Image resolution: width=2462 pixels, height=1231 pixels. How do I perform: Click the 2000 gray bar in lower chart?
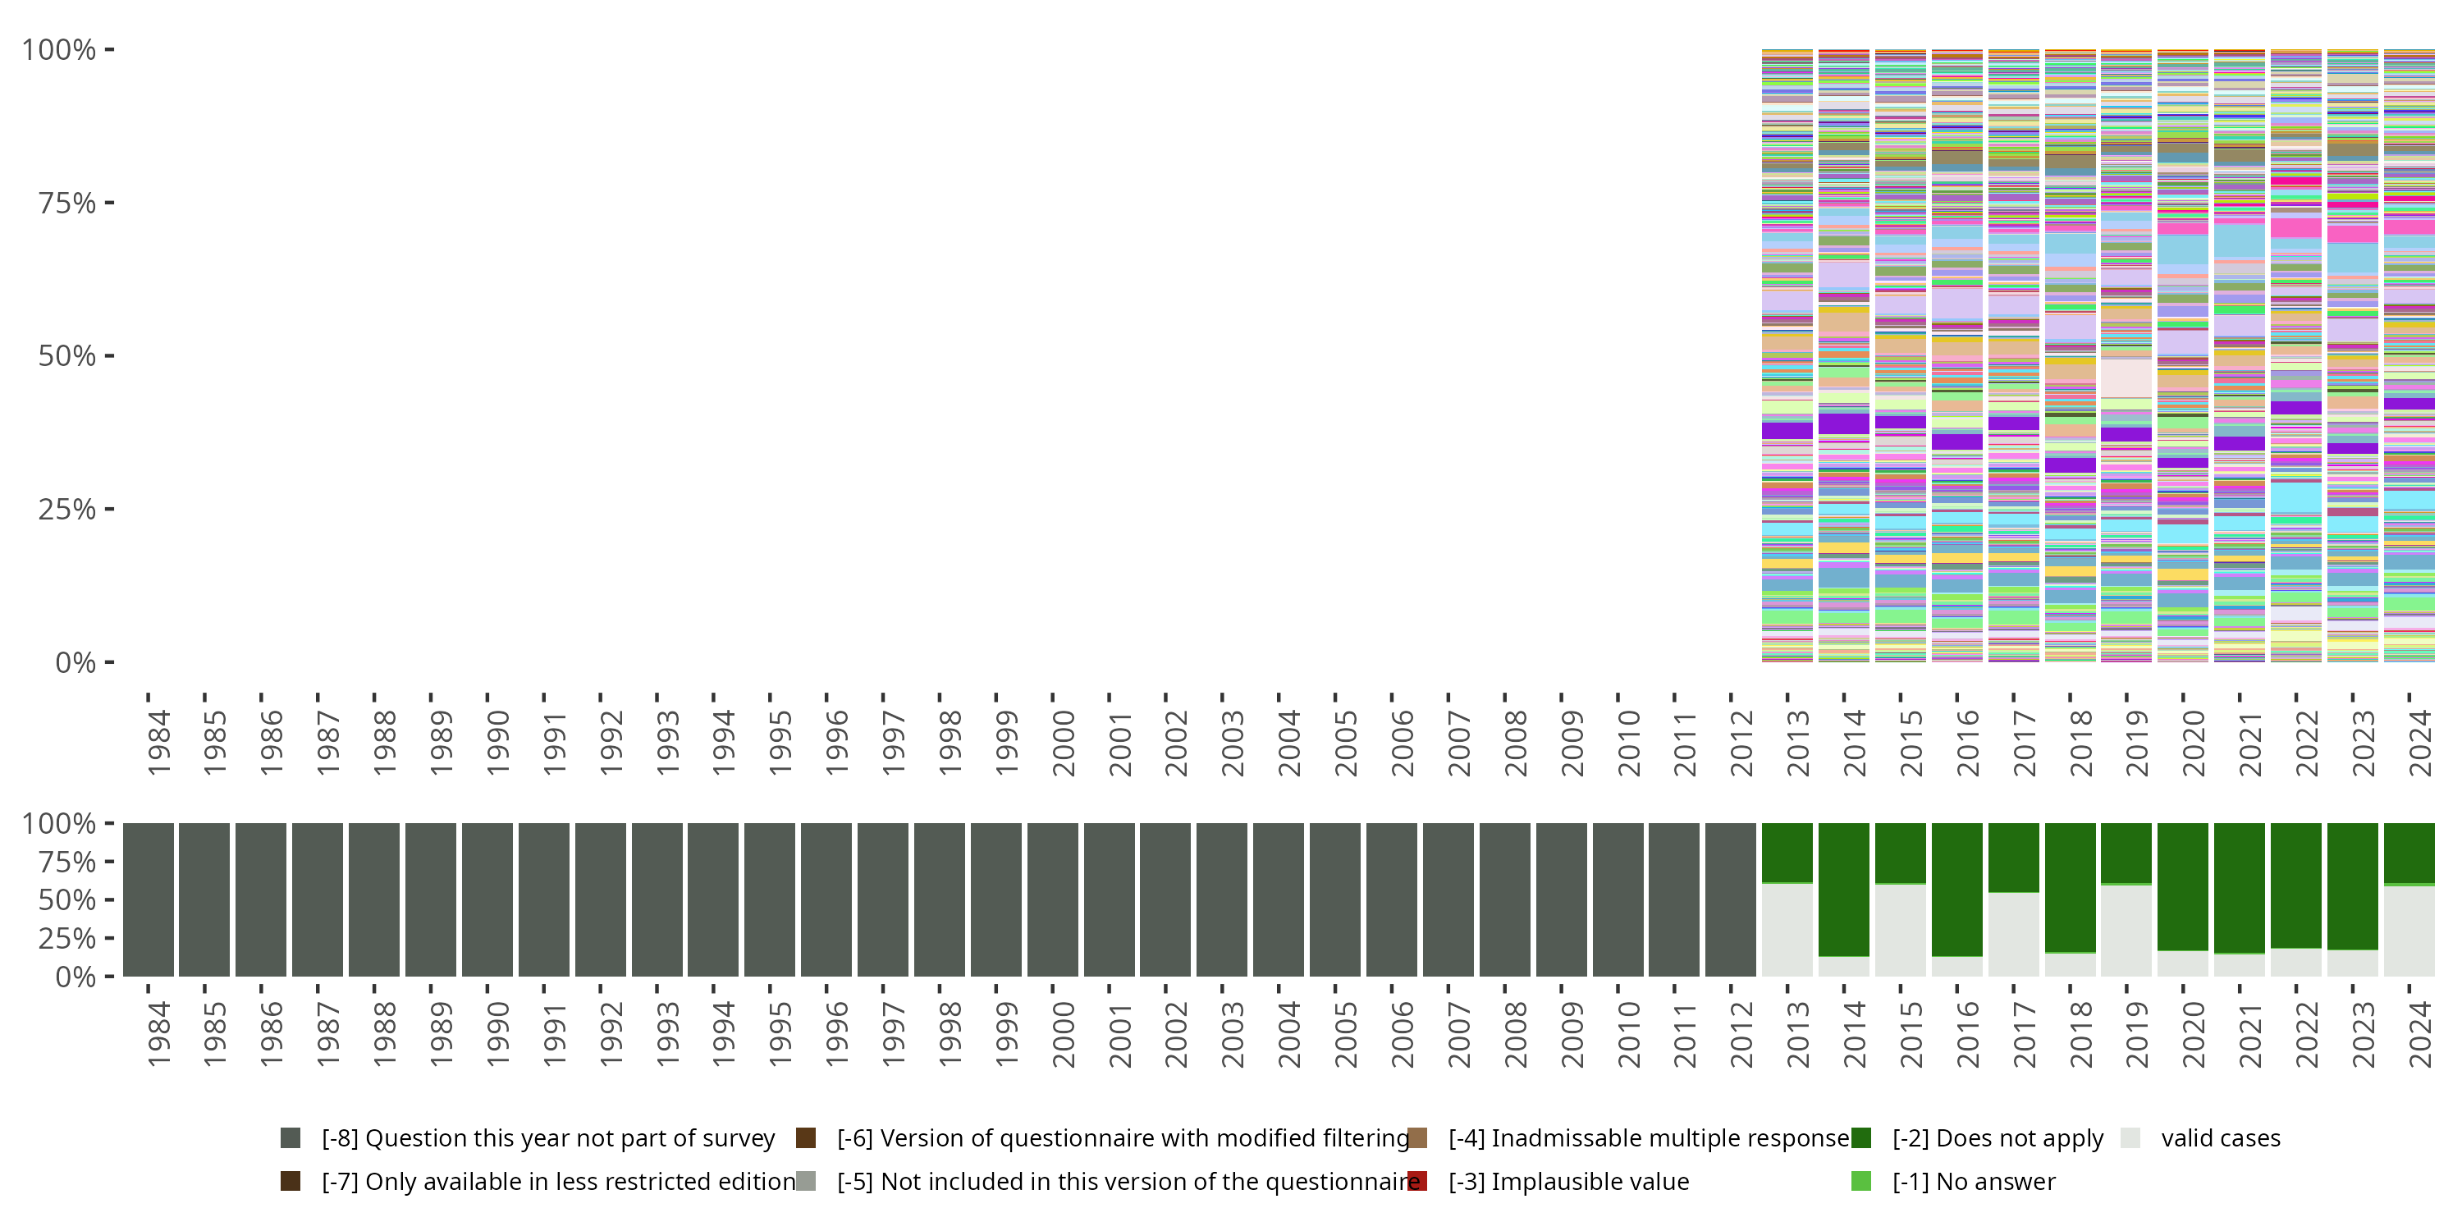tap(1052, 899)
